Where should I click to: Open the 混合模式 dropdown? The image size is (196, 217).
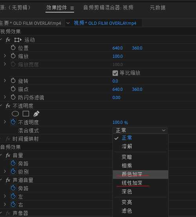click(140, 131)
